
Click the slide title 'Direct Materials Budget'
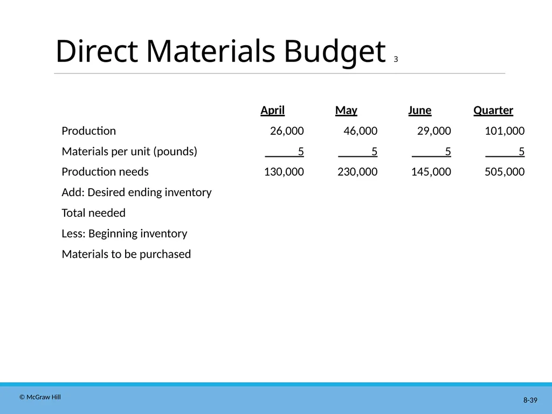[220, 51]
